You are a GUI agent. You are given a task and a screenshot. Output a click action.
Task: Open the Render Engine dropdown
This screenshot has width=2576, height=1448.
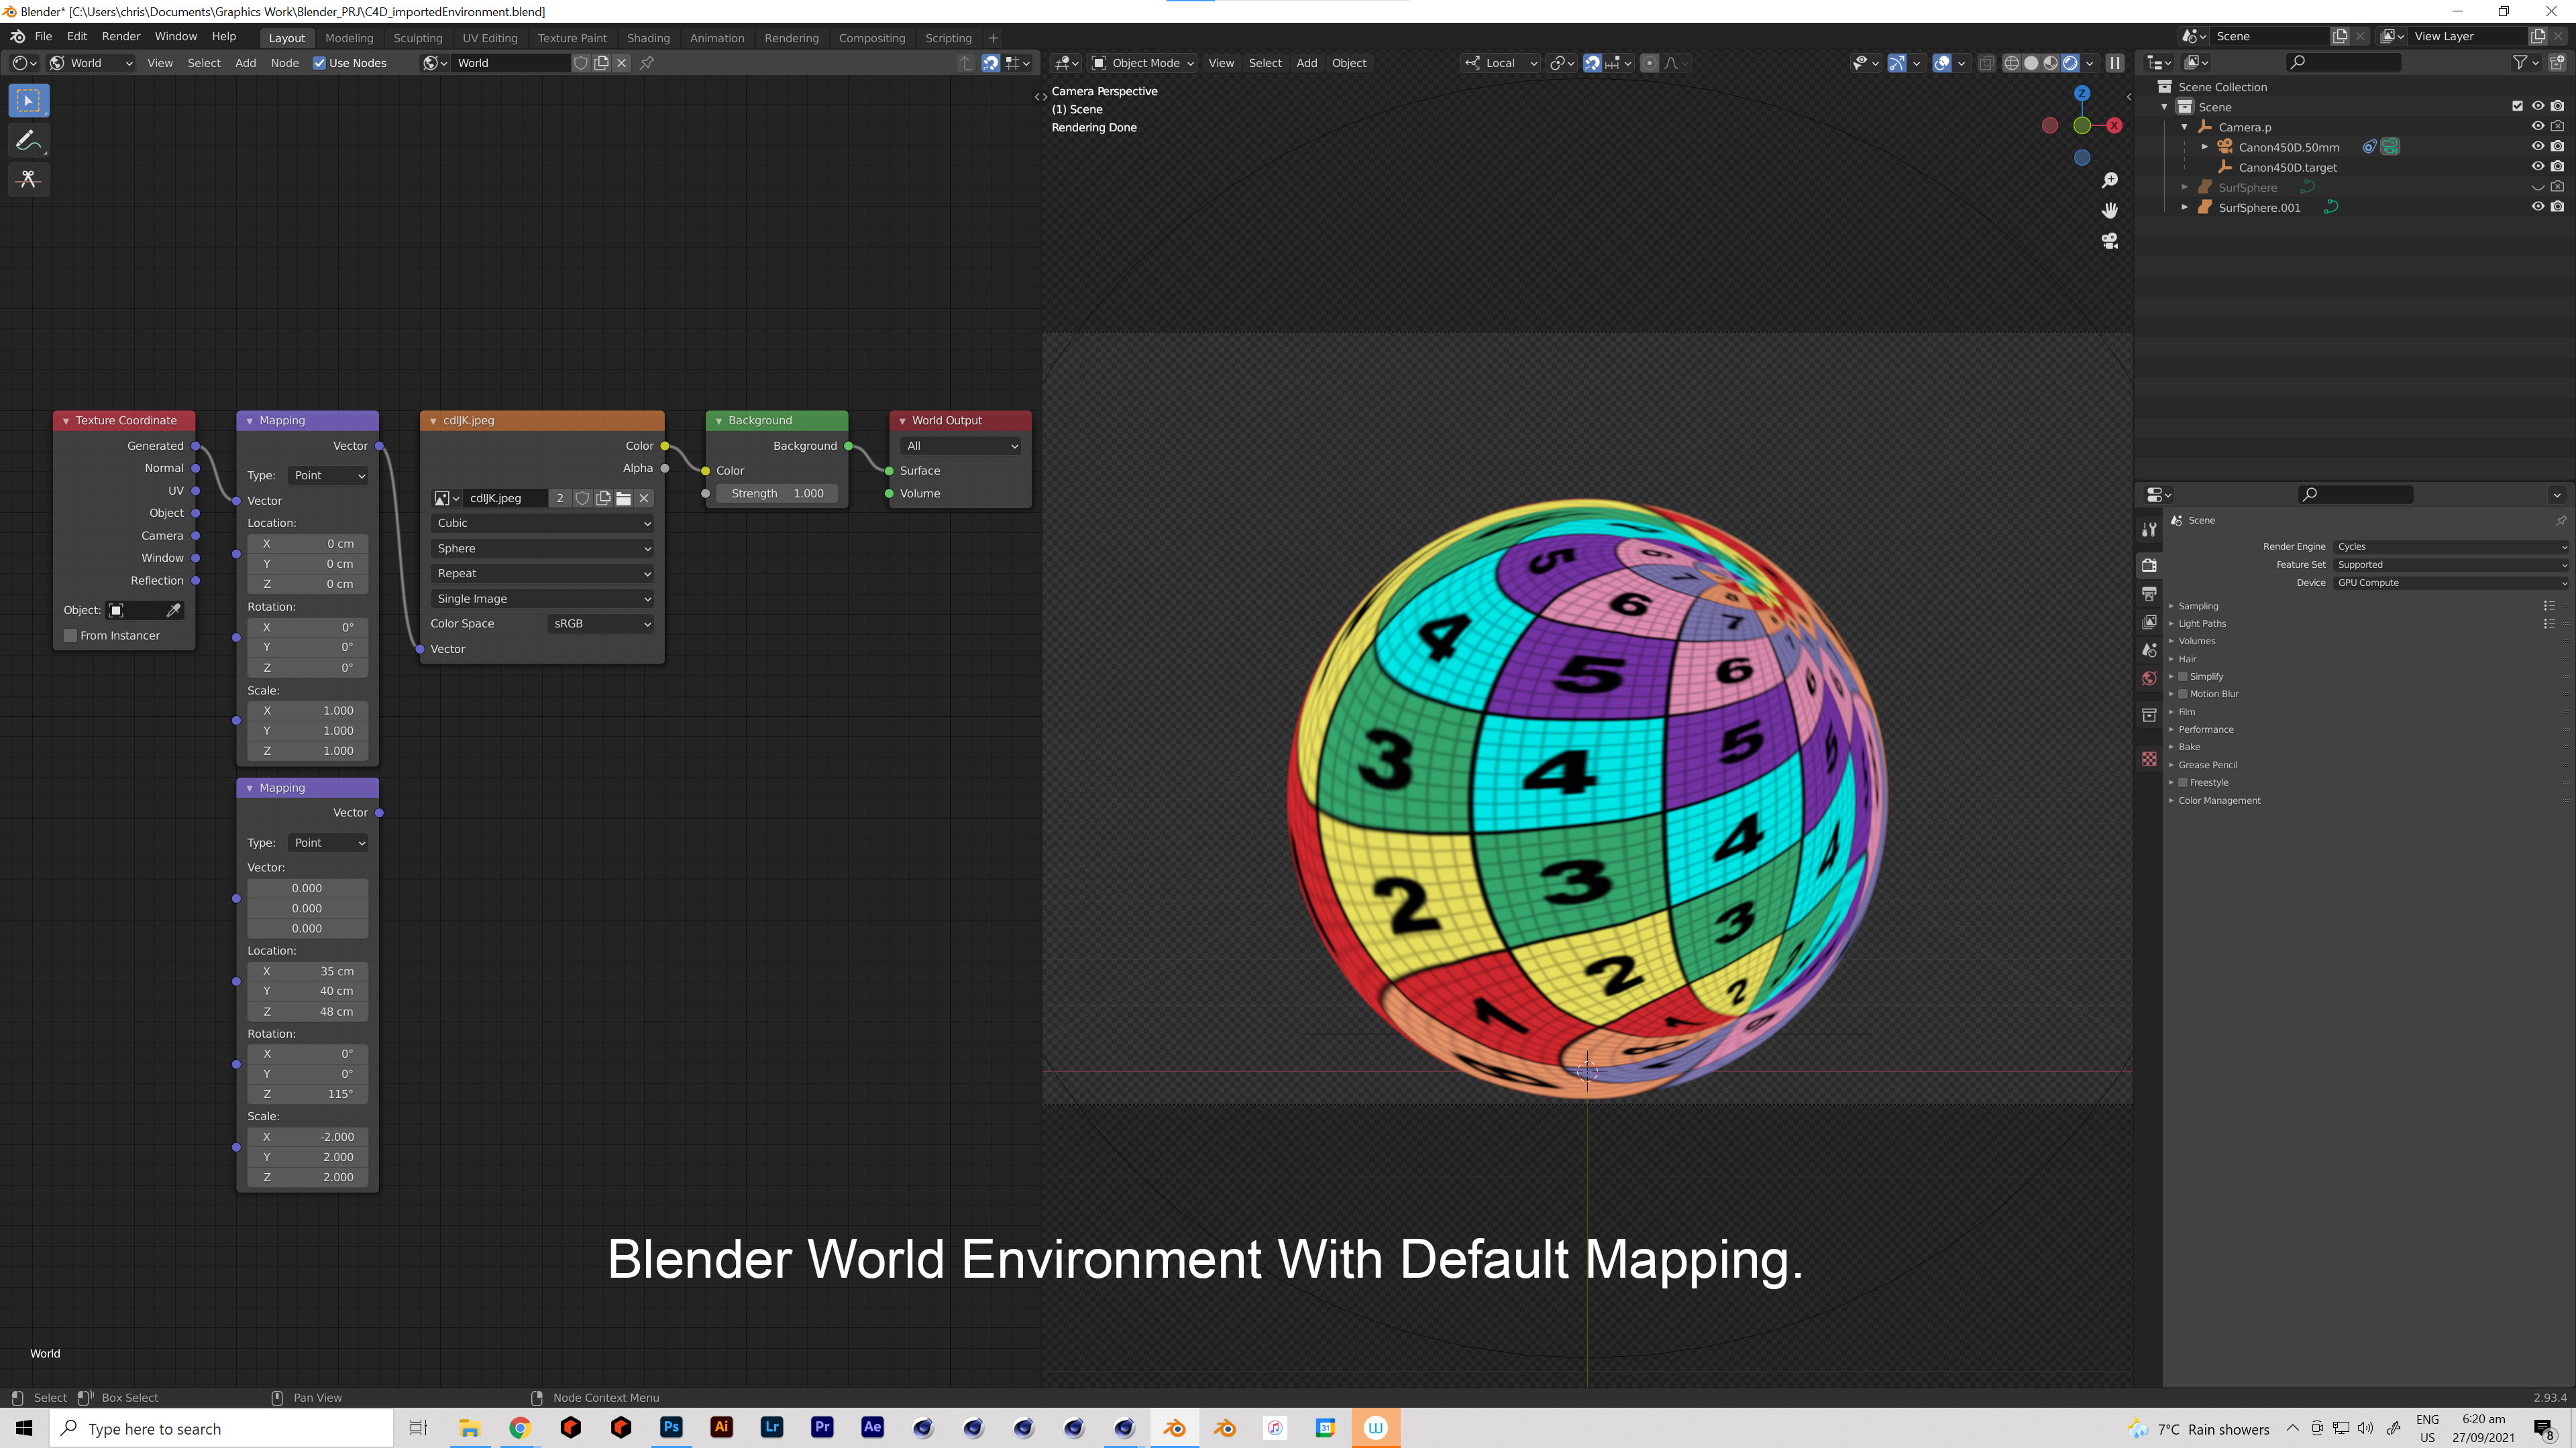coord(2452,546)
